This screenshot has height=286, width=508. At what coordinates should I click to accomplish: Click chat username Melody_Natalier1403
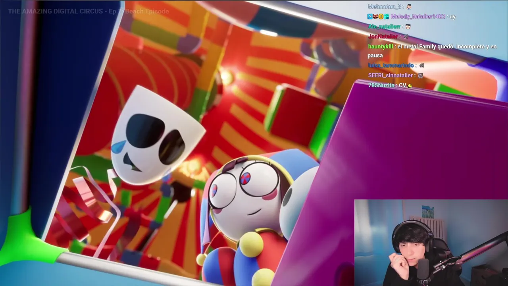click(x=418, y=17)
